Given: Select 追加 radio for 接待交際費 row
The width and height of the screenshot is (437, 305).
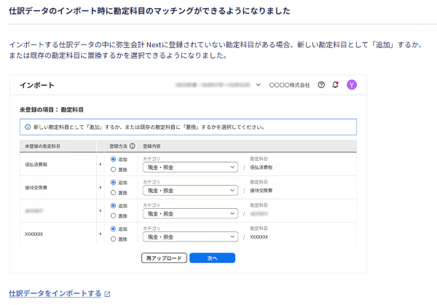Looking at the screenshot, I should coord(112,183).
